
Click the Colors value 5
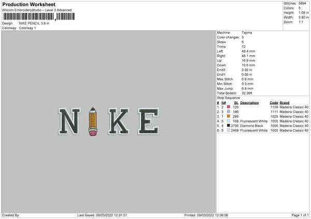(300, 8)
